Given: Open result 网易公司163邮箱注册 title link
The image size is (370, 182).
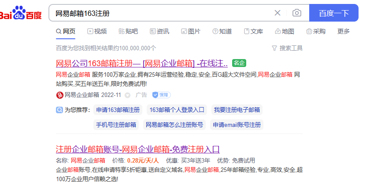Looking at the screenshot, I should pyautogui.click(x=142, y=63).
